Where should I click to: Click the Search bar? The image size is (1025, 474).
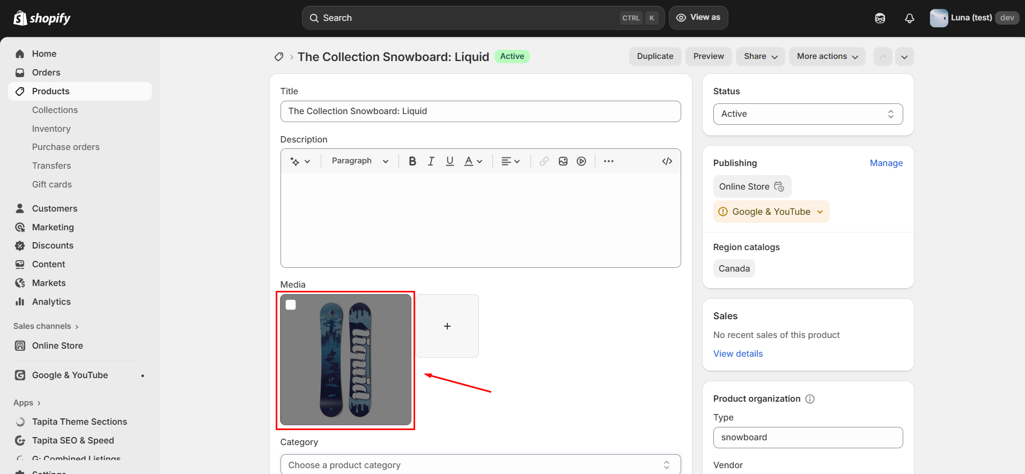pyautogui.click(x=483, y=18)
